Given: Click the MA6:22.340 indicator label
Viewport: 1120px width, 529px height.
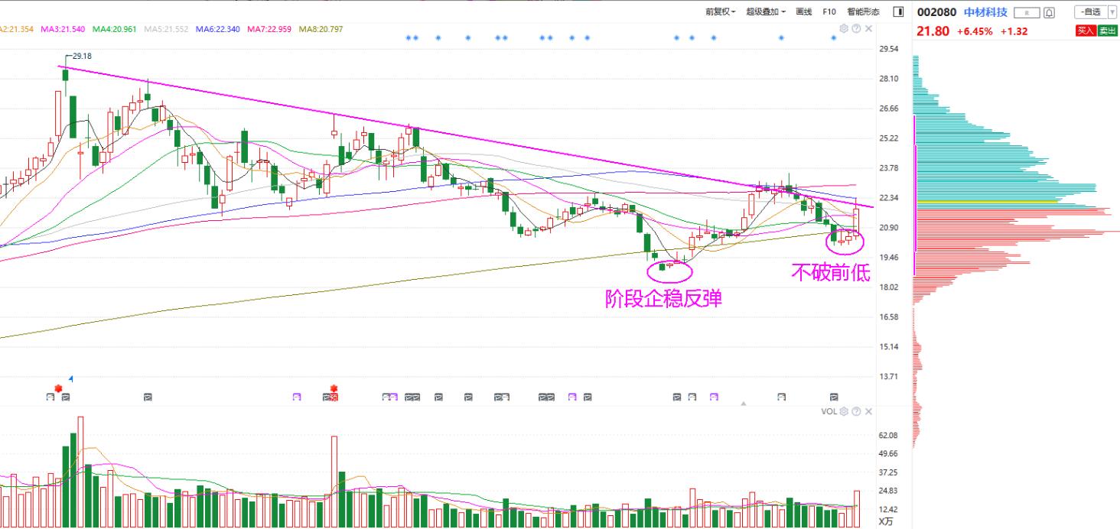Looking at the screenshot, I should tap(217, 29).
